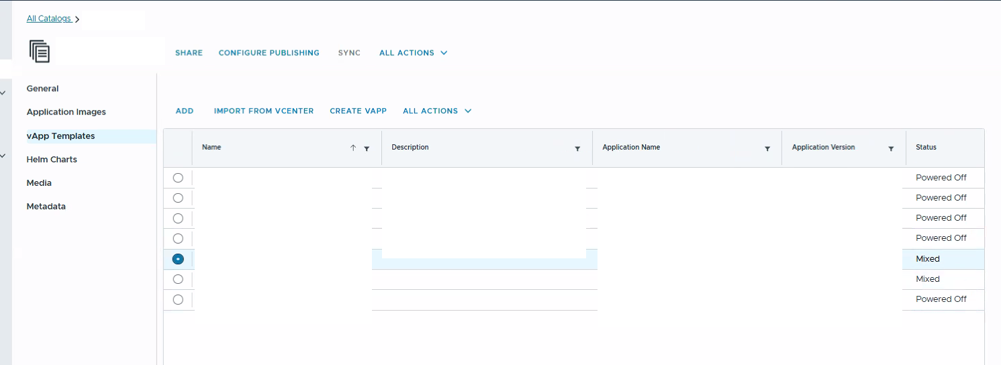Select the third row radio button
The image size is (1001, 365).
178,218
